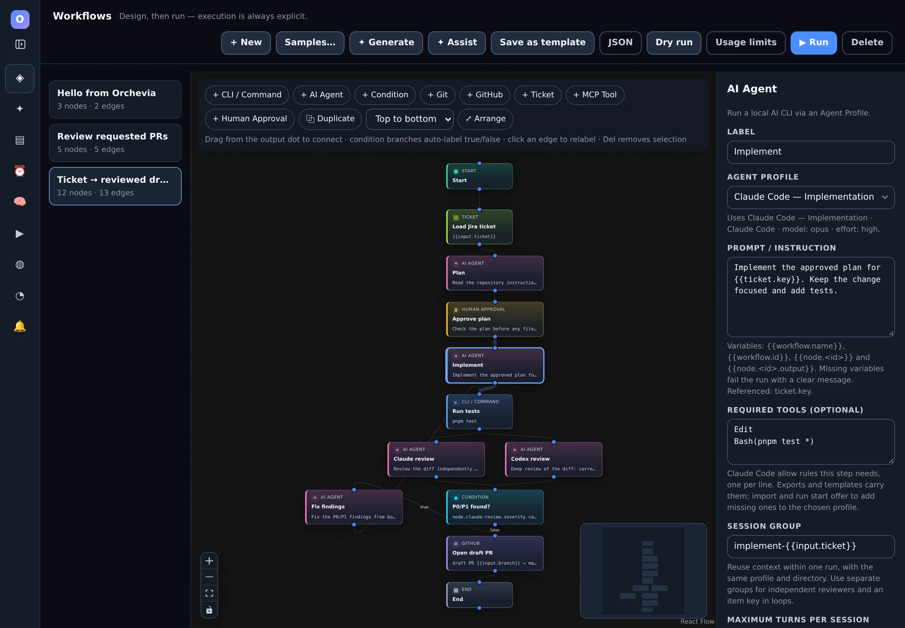Screen dimensions: 905x628
Task: Open the striped circle sidebar icon
Action: (20, 265)
